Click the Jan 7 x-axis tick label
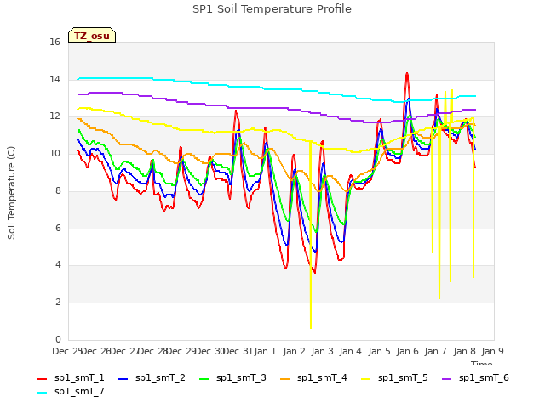The width and height of the screenshot is (545, 408). (x=435, y=351)
